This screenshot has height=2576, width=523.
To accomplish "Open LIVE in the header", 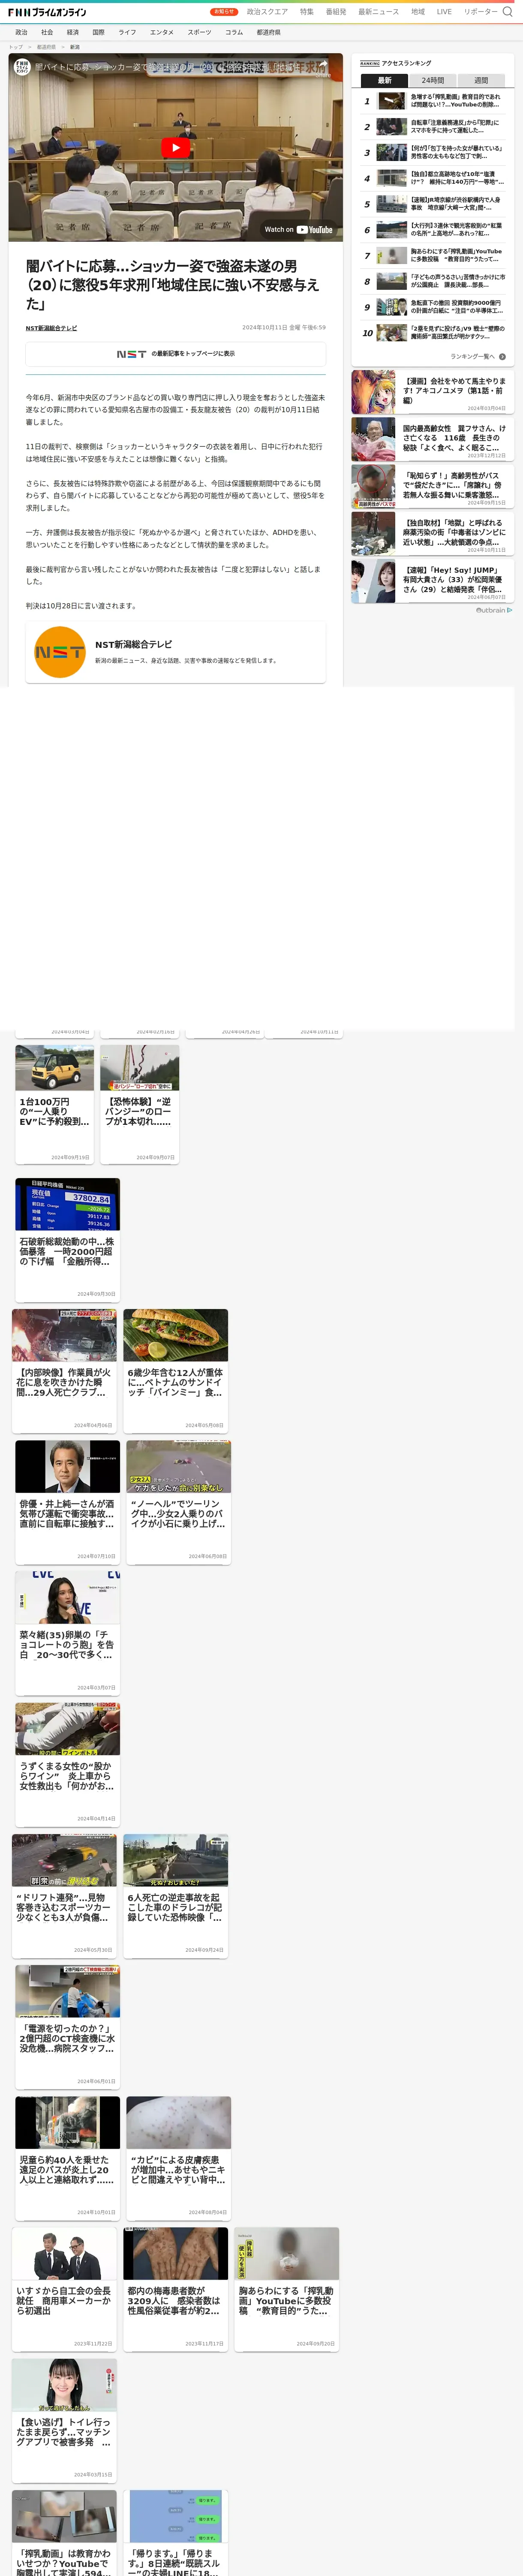I will pos(444,12).
